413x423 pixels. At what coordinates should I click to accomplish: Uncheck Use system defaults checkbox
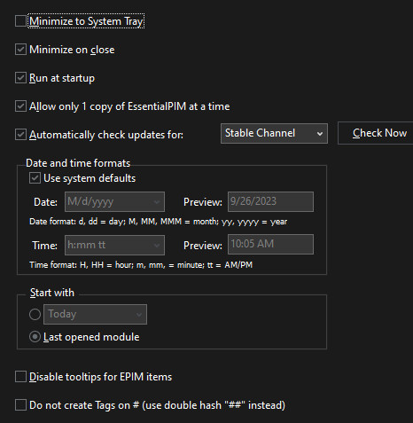(x=35, y=178)
